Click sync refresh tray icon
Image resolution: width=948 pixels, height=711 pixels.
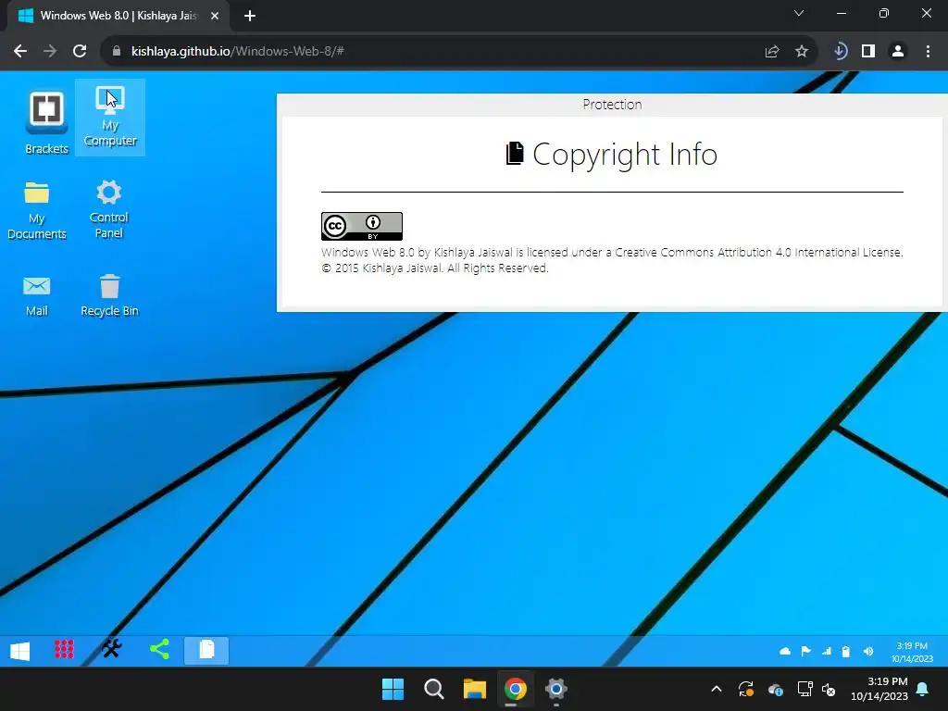pyautogui.click(x=746, y=689)
